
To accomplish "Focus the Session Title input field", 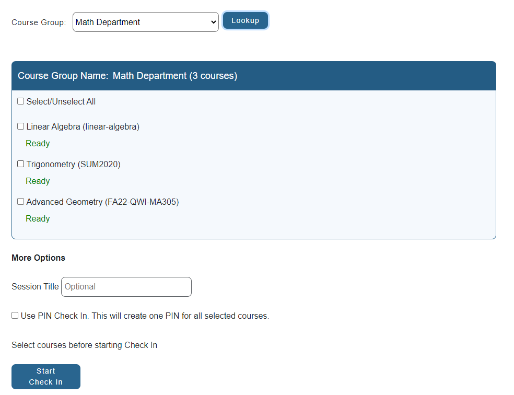I will 126,287.
